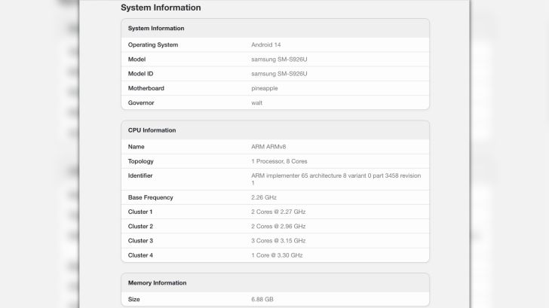Click the 'Motherboard' label
Screen dimensions: 549x308
click(146, 88)
